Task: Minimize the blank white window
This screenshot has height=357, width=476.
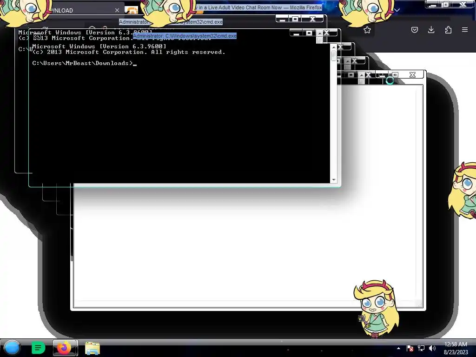Action: coord(382,75)
